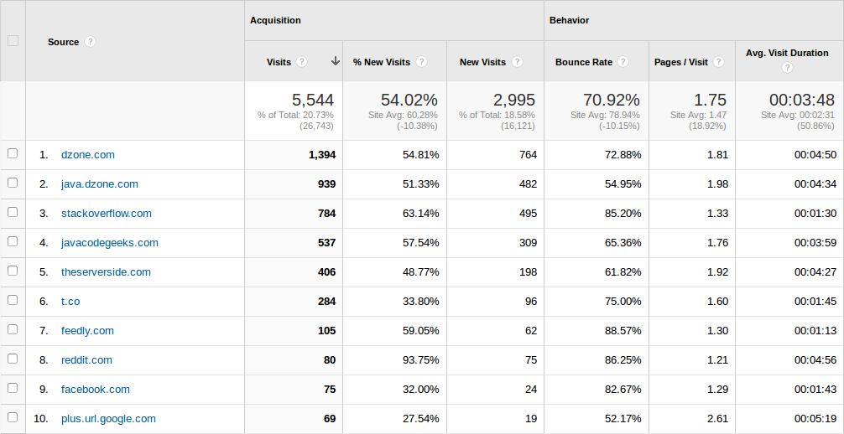Open the java.dzone.com source link
Screen dimensions: 844x434
tap(100, 184)
